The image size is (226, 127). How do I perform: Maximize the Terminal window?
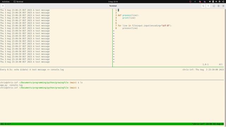[219, 6]
